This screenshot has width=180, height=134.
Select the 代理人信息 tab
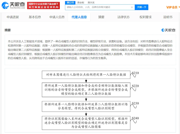click(79, 17)
